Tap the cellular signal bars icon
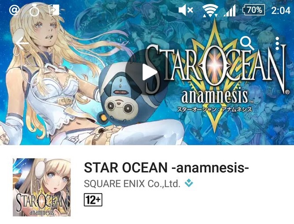Viewport: 294px width, 224px height. pyautogui.click(x=230, y=10)
